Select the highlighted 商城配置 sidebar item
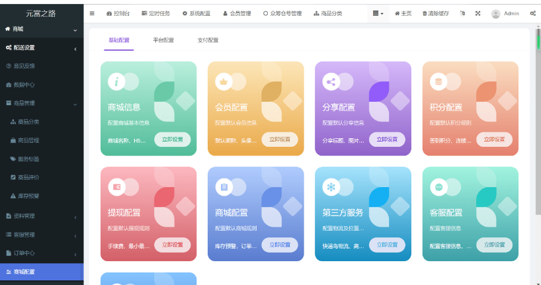 click(42, 272)
